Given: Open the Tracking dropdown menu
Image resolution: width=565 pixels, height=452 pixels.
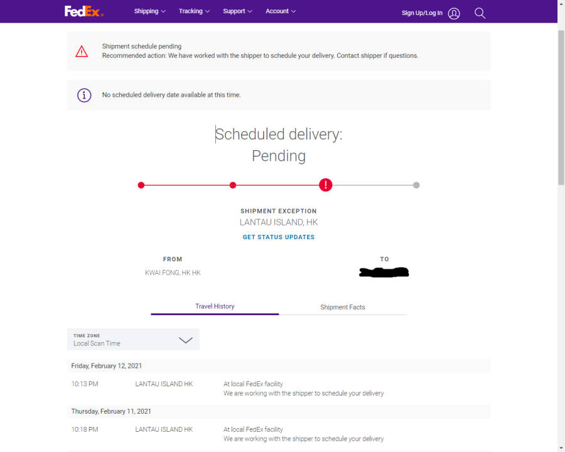Looking at the screenshot, I should point(193,11).
